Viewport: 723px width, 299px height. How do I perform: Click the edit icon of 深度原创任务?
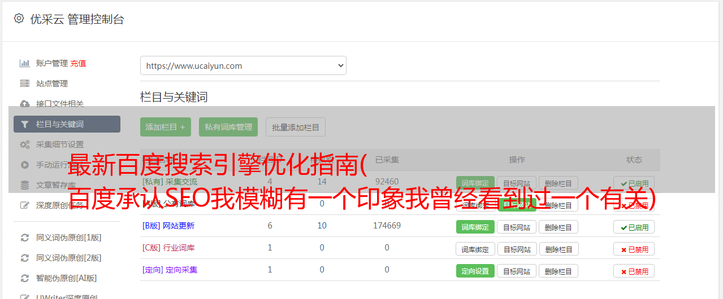(24, 205)
